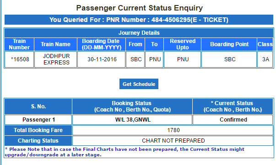Click the W/L 38,GNWL booking status

point(132,120)
